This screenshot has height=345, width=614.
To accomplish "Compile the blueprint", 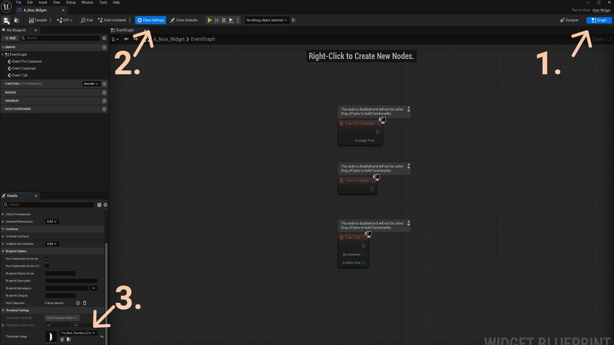I will pyautogui.click(x=38, y=20).
